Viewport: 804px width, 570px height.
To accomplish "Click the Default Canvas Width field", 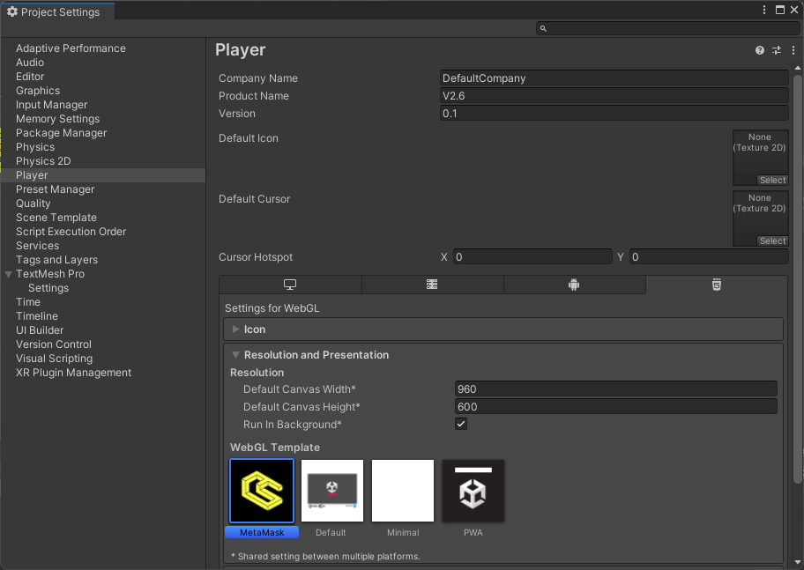I will 615,389.
